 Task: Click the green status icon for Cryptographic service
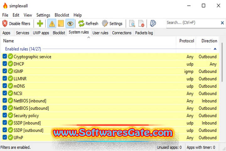pyautogui.click(x=10, y=56)
